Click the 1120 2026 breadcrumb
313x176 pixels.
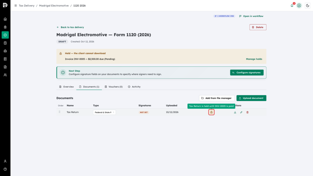(79, 5)
